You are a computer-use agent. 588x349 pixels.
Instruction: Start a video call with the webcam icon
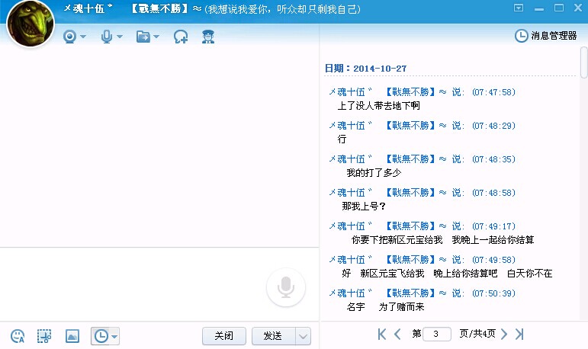(70, 37)
